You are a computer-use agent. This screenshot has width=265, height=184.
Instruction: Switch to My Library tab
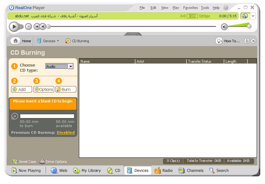pos(87,171)
